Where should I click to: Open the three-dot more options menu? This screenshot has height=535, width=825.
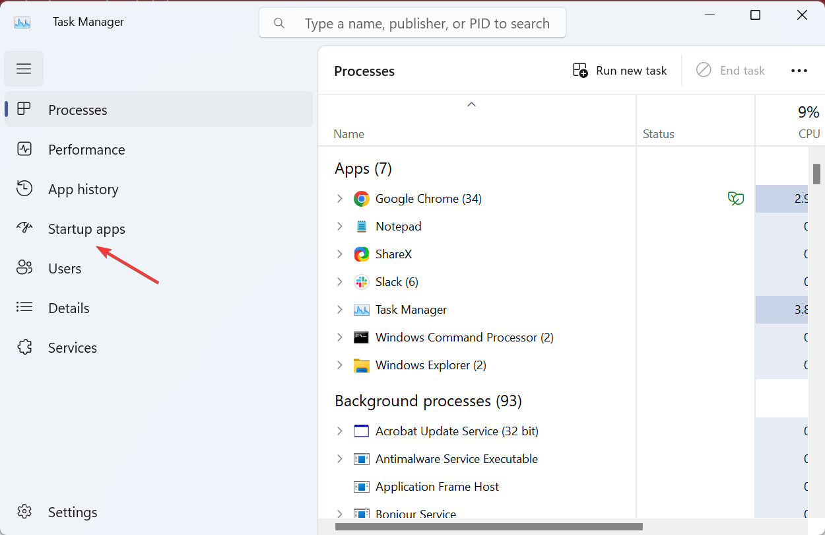pos(799,71)
